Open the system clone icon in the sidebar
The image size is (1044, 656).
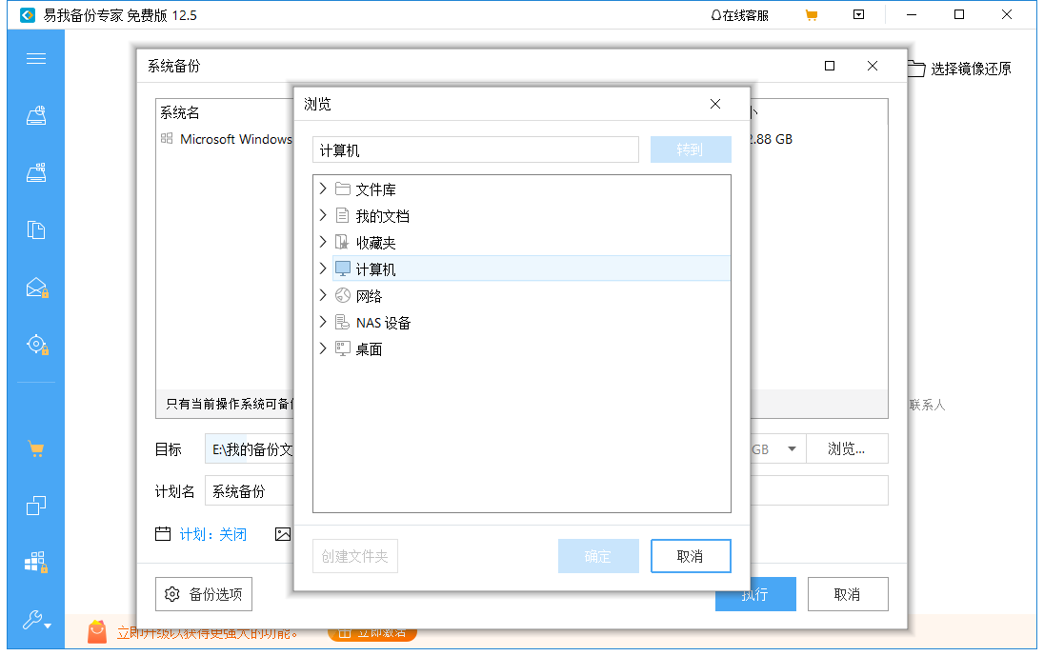36,506
